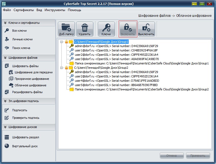Maximize the CyberSafe window
Screen dimensions: 216x164
202,4
